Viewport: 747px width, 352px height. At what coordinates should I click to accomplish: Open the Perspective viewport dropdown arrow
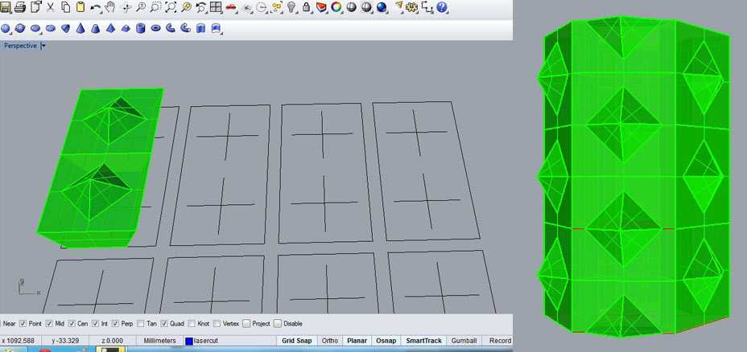pyautogui.click(x=43, y=46)
